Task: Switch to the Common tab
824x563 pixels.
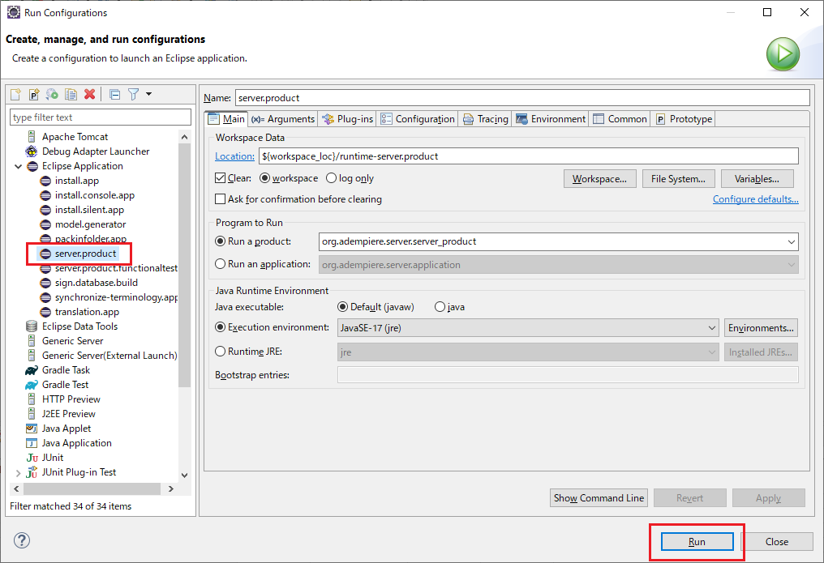Action: (620, 119)
